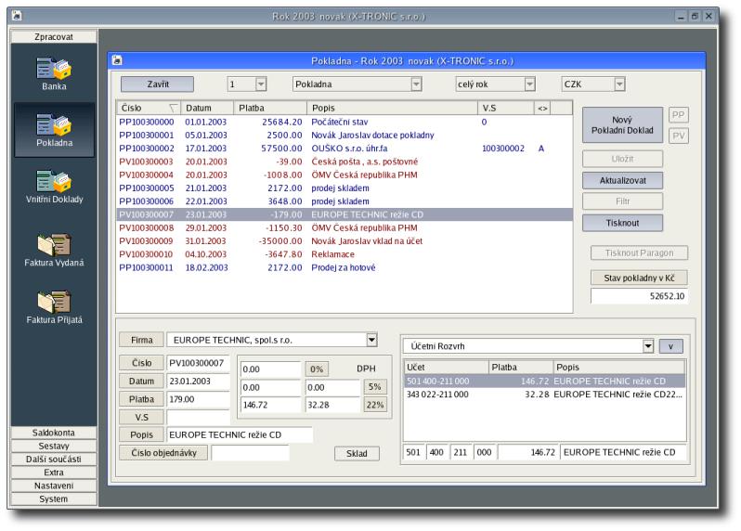741x531 pixels.
Task: Click the 22% tax field showing 32.28
Action: coord(332,405)
